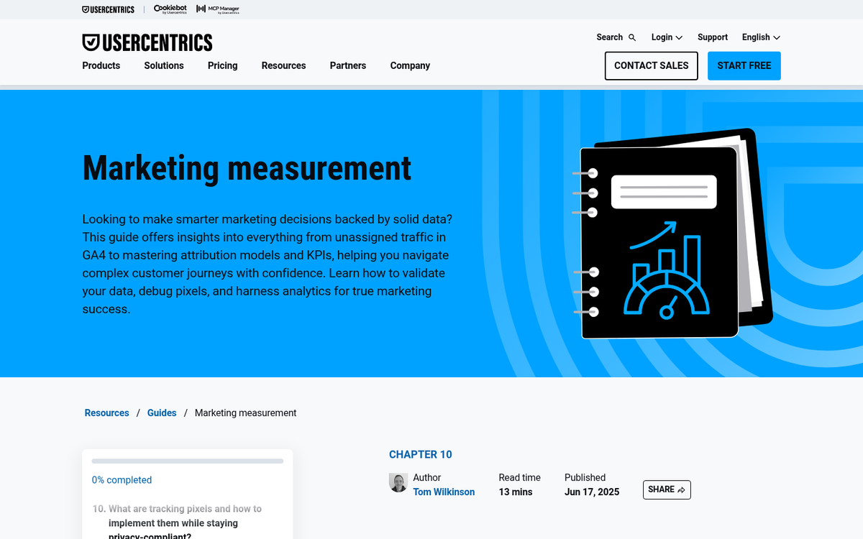The height and width of the screenshot is (539, 863).
Task: Click the CONTACT SALES button
Action: [x=651, y=65]
